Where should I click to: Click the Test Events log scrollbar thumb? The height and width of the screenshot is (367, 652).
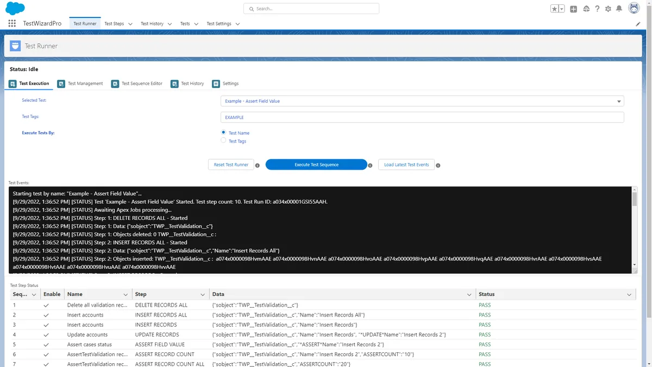pos(634,198)
